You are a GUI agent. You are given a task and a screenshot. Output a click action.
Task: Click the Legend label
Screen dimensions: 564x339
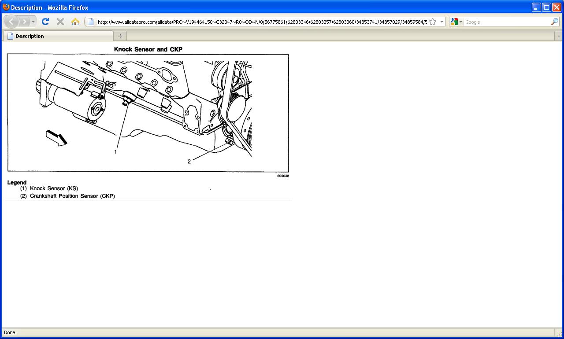click(17, 182)
